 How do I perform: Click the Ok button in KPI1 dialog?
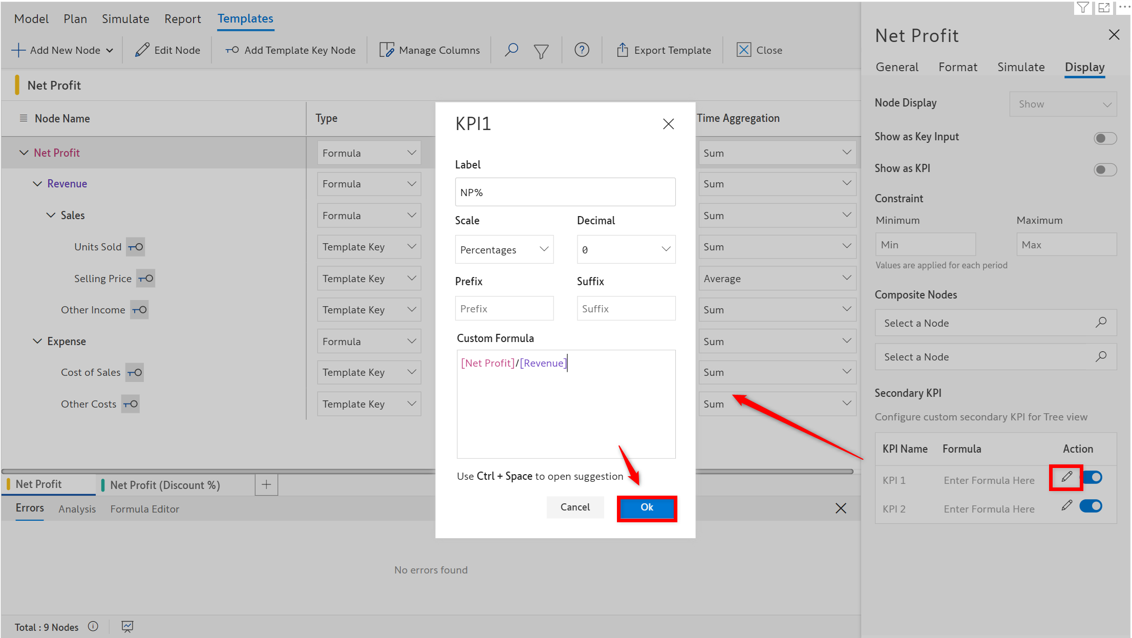pos(647,507)
